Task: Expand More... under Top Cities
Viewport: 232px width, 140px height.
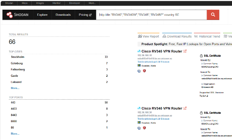Action: pyautogui.click(x=15, y=88)
